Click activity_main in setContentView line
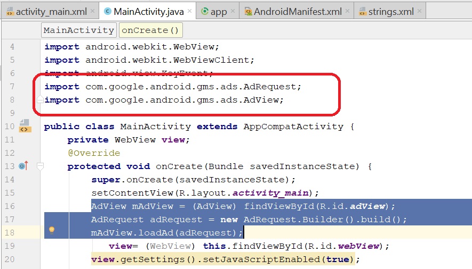 click(x=270, y=193)
